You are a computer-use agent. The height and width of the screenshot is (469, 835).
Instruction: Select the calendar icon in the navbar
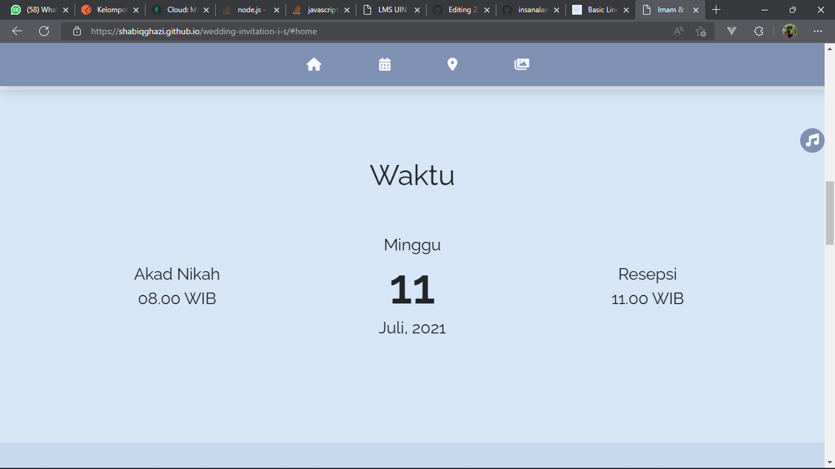coord(384,64)
